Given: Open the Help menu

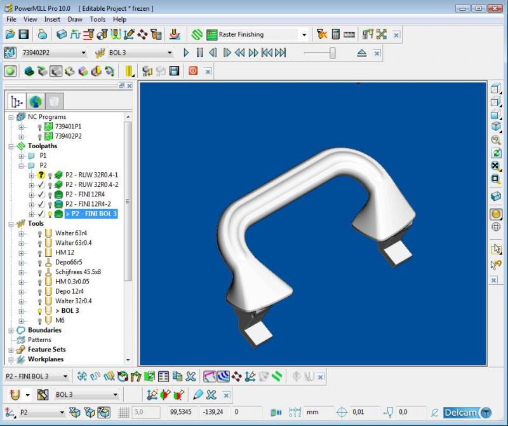Looking at the screenshot, I should click(x=119, y=20).
